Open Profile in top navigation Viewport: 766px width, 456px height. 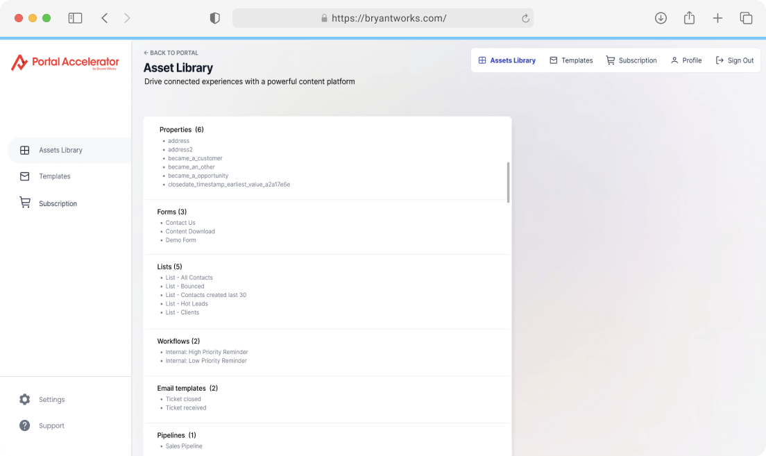click(686, 60)
